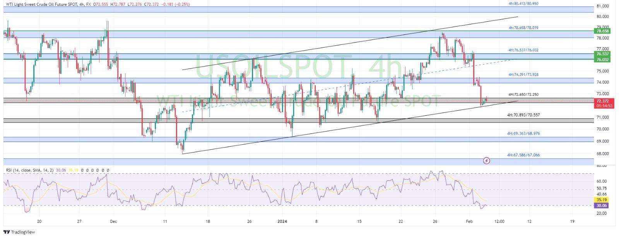Click the yellow 35.19 RSI-MA axis label

pyautogui.click(x=602, y=200)
